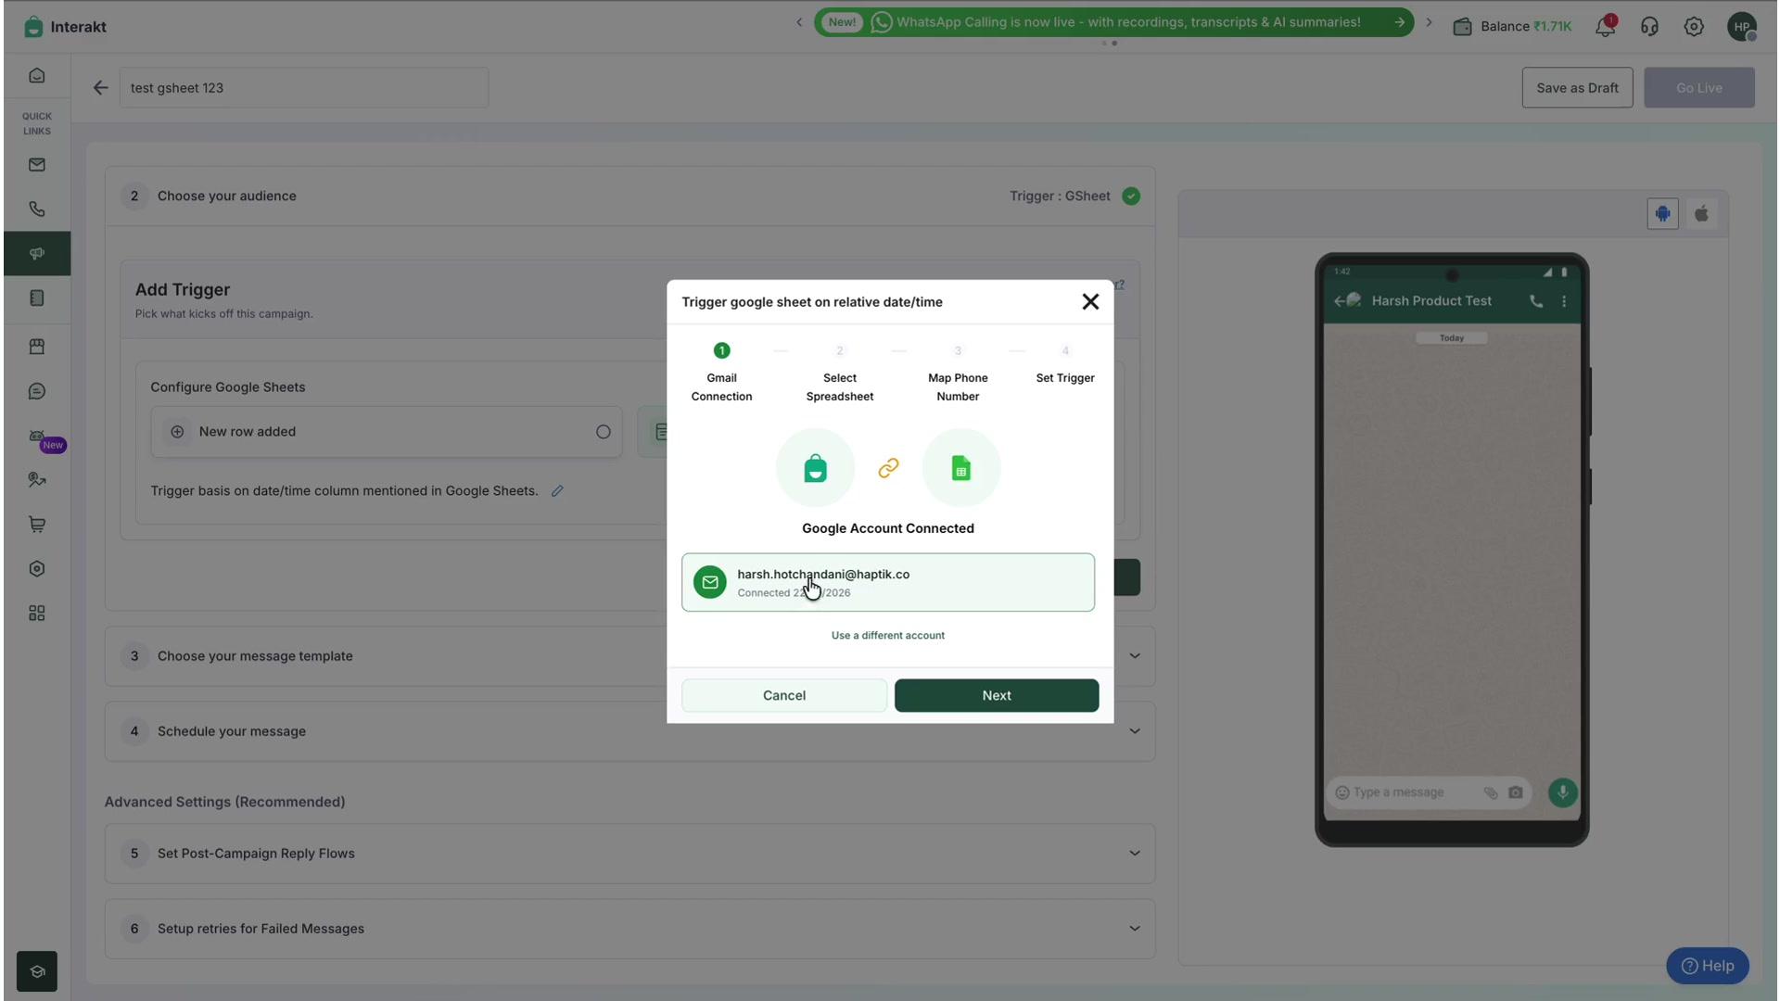Click Use a different account link
Image resolution: width=1780 pixels, height=1001 pixels.
click(x=888, y=636)
